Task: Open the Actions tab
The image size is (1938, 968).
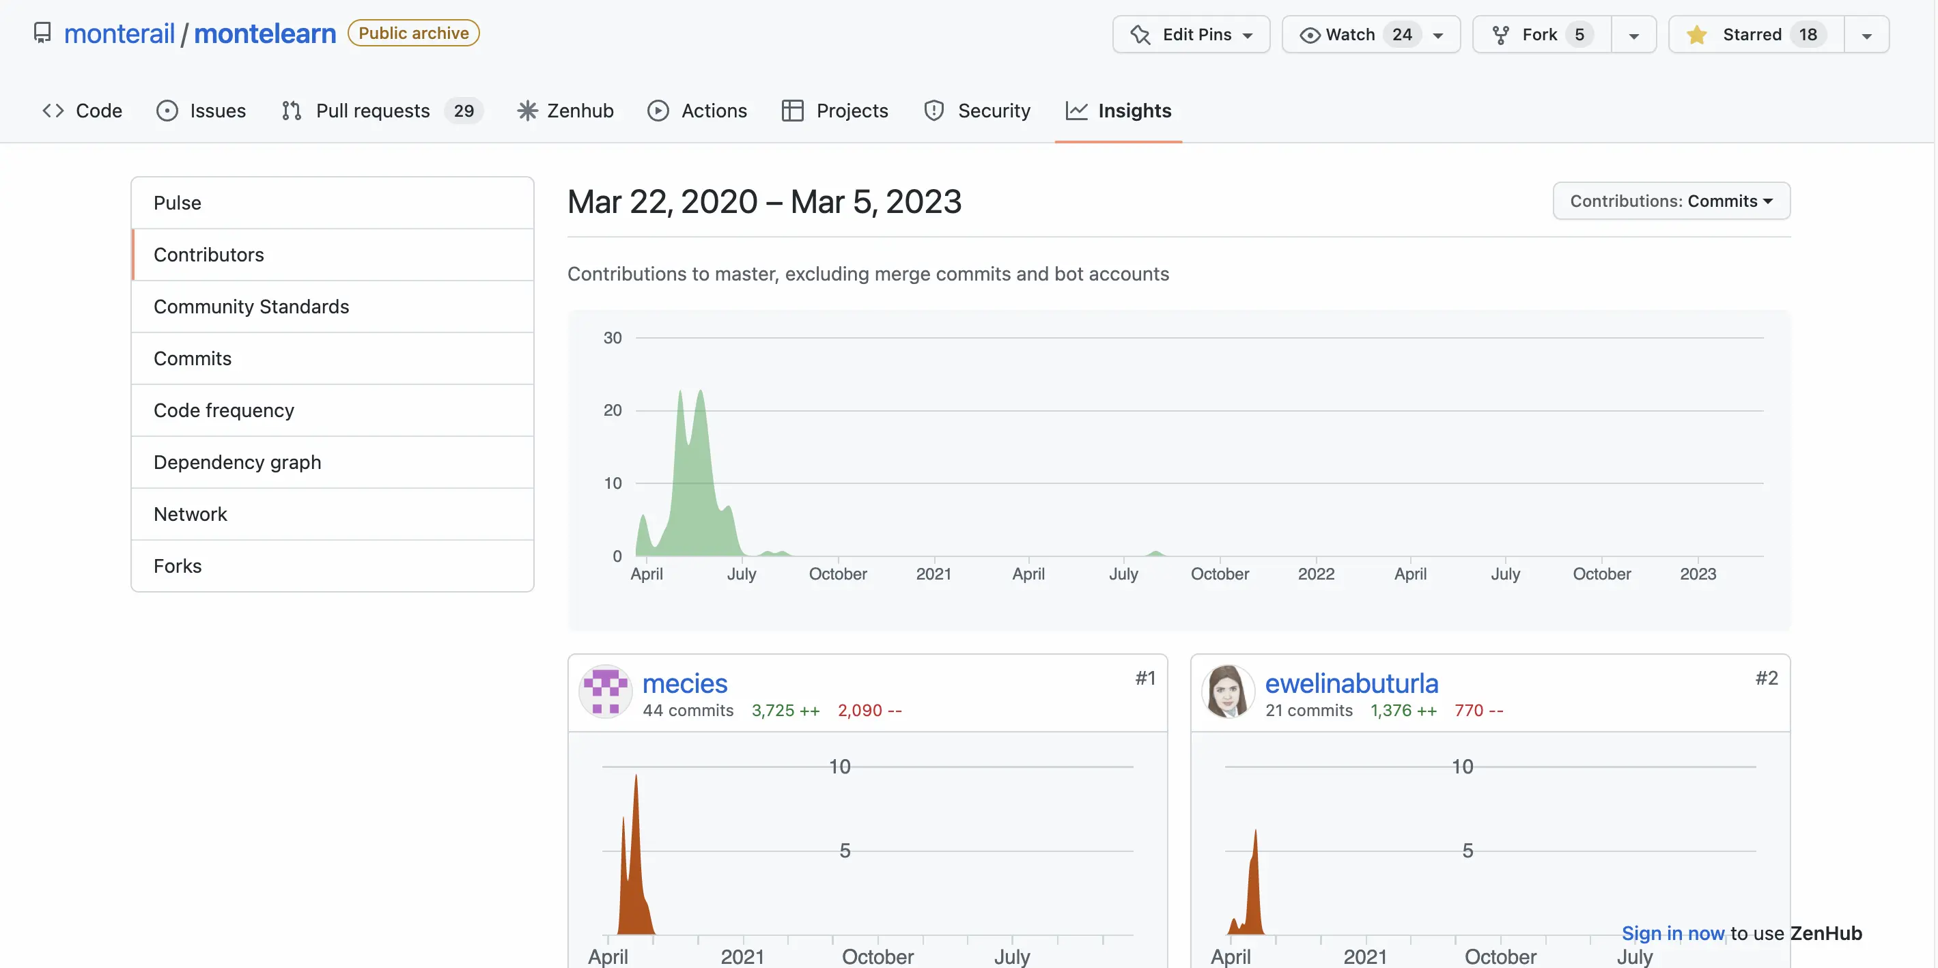Action: [697, 111]
